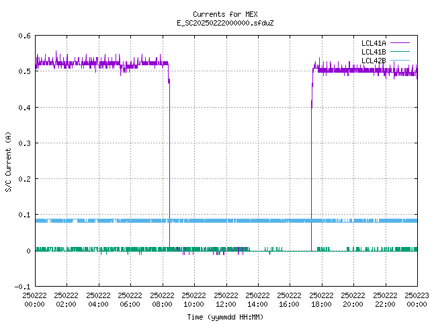Click the purple LCL41A legend line sample
Screen dimensions: 430x323
[x=400, y=43]
